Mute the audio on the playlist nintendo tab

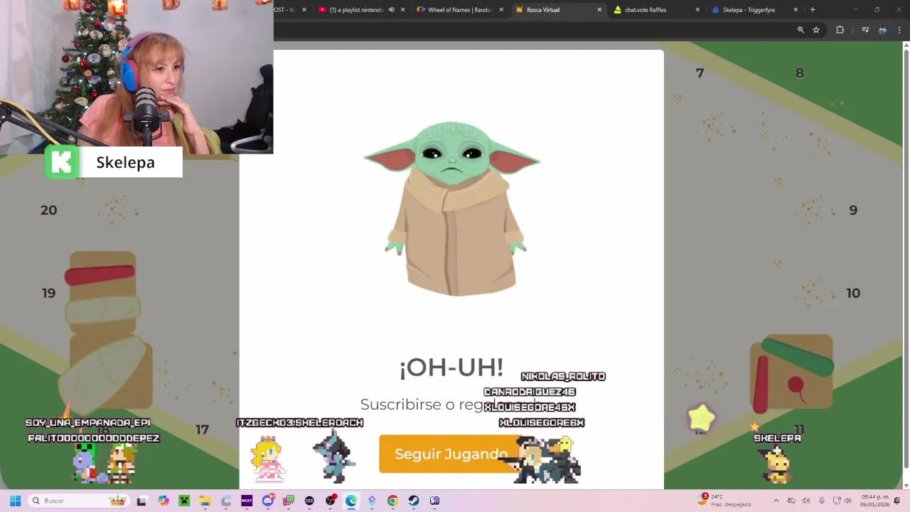click(x=391, y=10)
